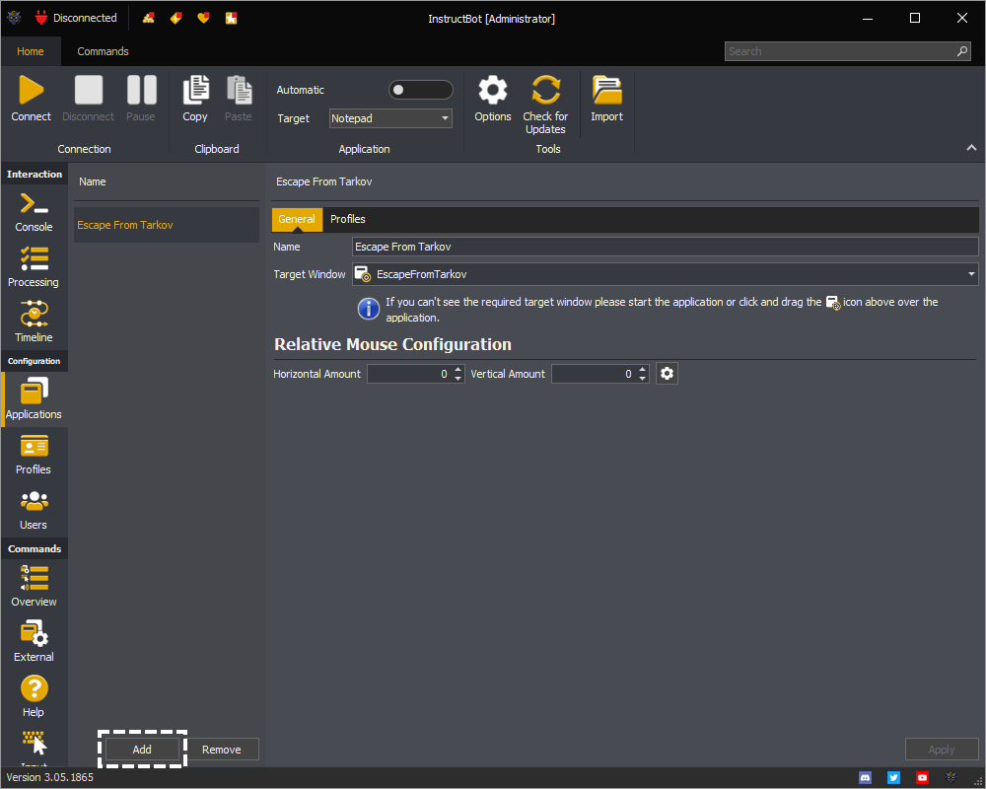Screen dimensions: 986x789
Task: Expand the Target Window dropdown
Action: click(971, 274)
